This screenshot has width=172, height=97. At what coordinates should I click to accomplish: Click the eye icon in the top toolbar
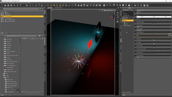point(114,5)
